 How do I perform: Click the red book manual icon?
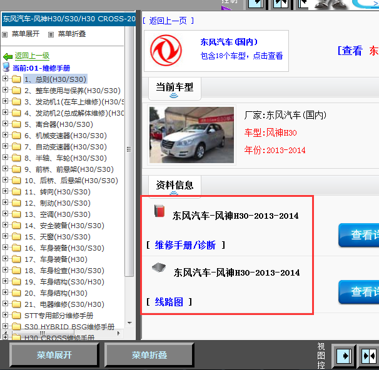[x=159, y=211]
